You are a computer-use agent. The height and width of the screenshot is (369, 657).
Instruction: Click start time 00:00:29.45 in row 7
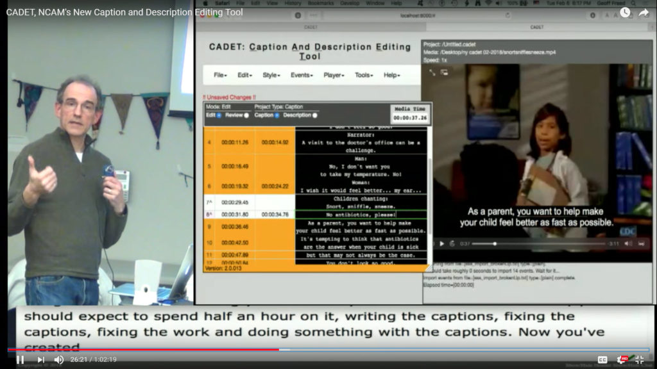point(235,202)
